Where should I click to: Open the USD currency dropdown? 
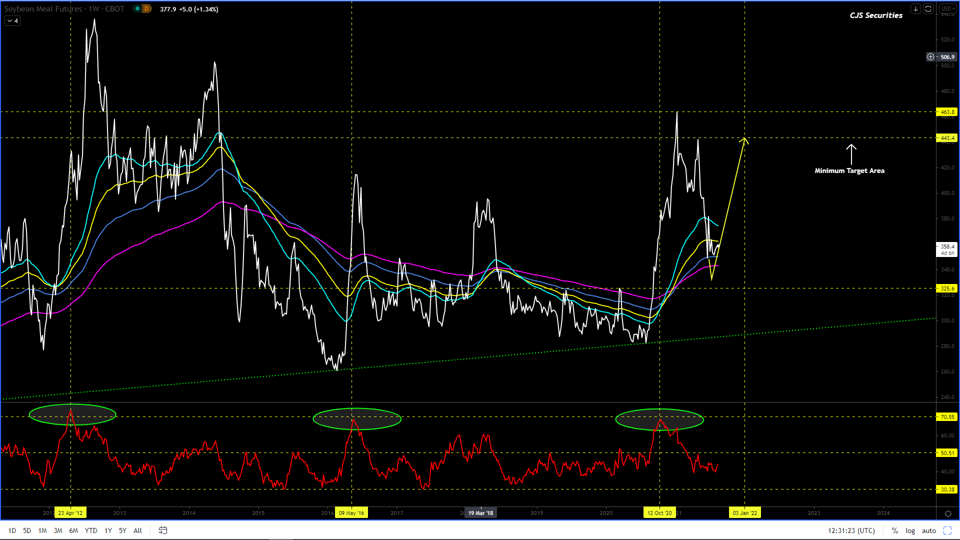tap(947, 9)
